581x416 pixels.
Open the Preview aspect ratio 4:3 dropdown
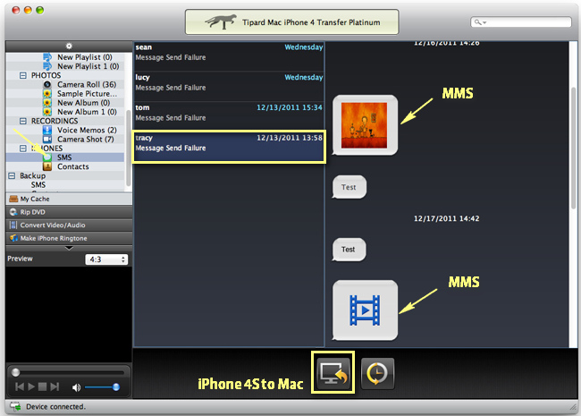click(106, 259)
